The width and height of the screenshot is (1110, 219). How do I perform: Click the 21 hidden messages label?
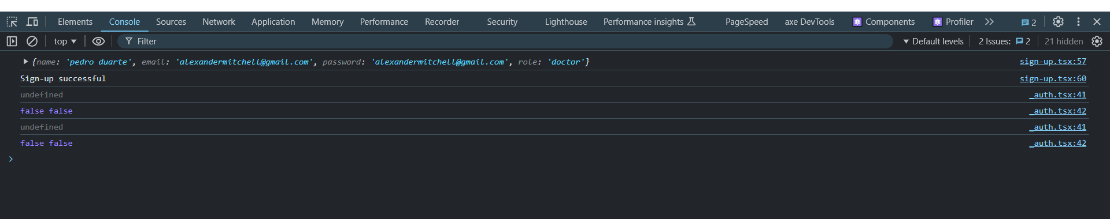[x=1064, y=41]
